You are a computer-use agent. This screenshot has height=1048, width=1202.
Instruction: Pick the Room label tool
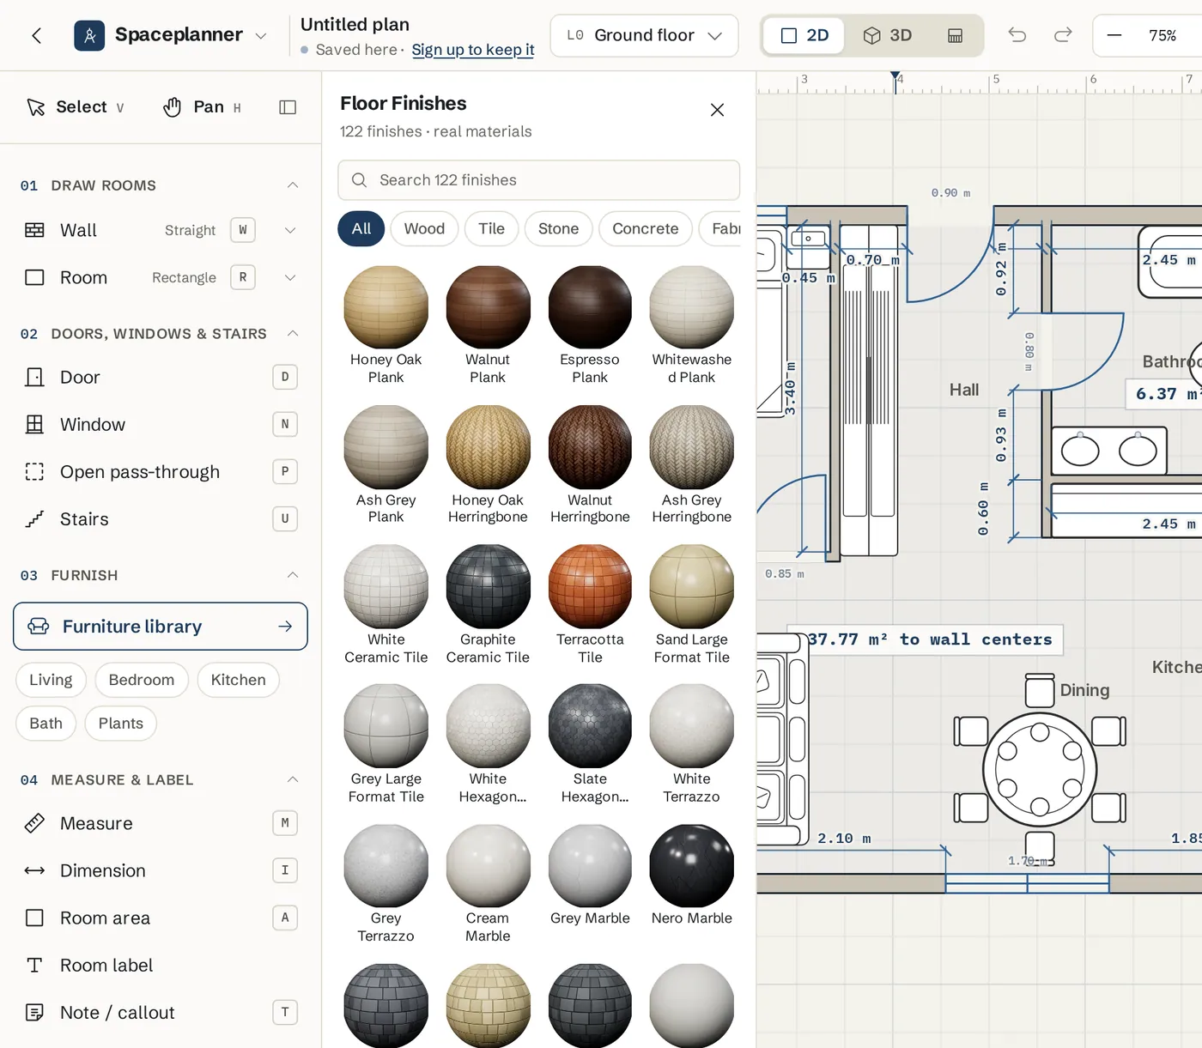pos(160,965)
